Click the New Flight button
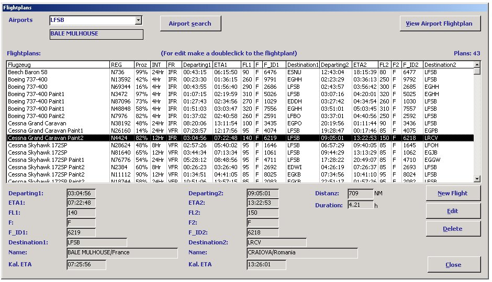492x282 pixels. click(x=453, y=193)
